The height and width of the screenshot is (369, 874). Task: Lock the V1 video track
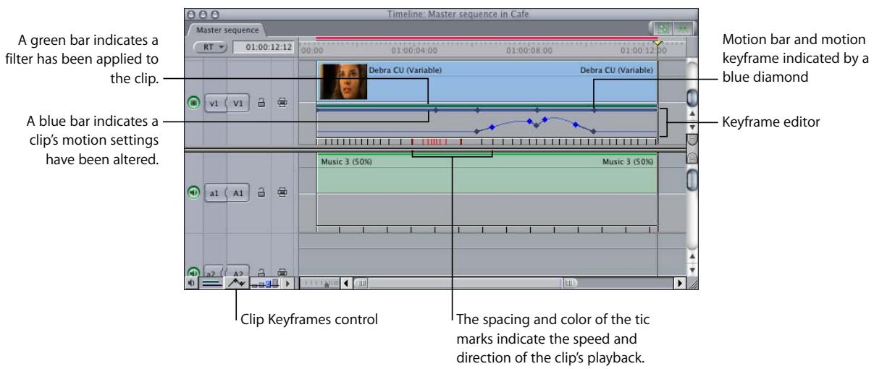coord(262,103)
